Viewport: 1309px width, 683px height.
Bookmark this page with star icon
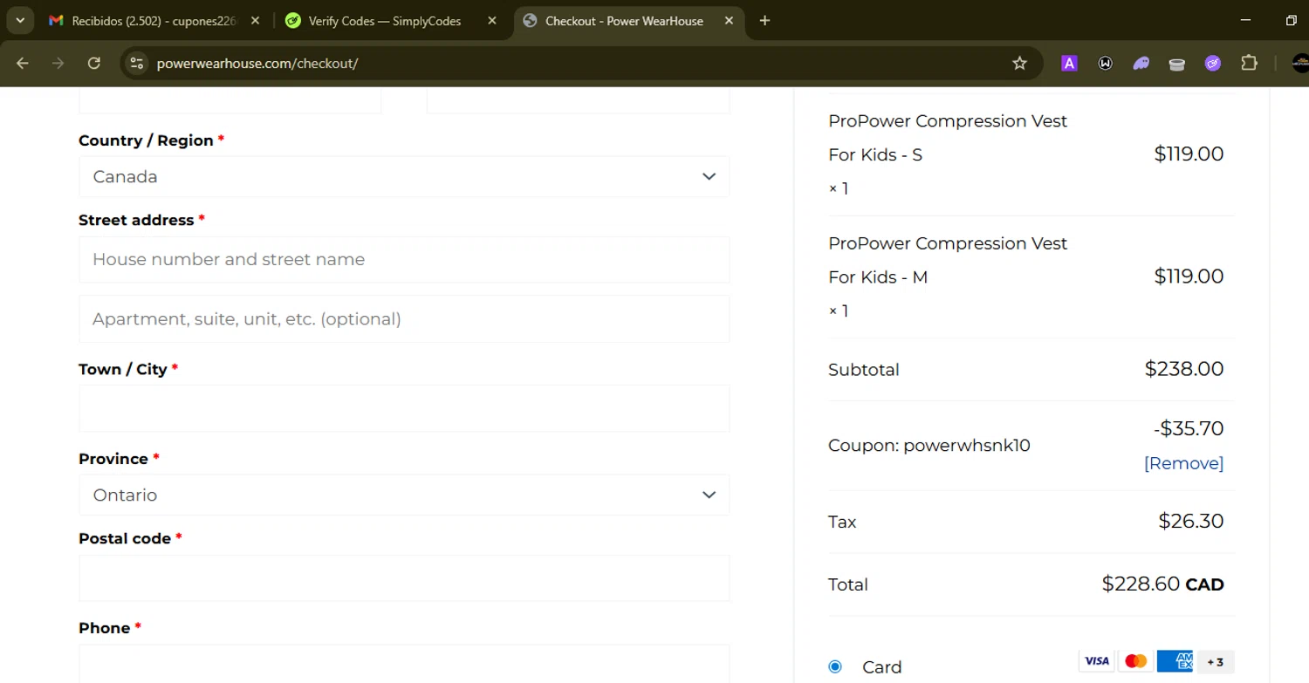click(1019, 63)
